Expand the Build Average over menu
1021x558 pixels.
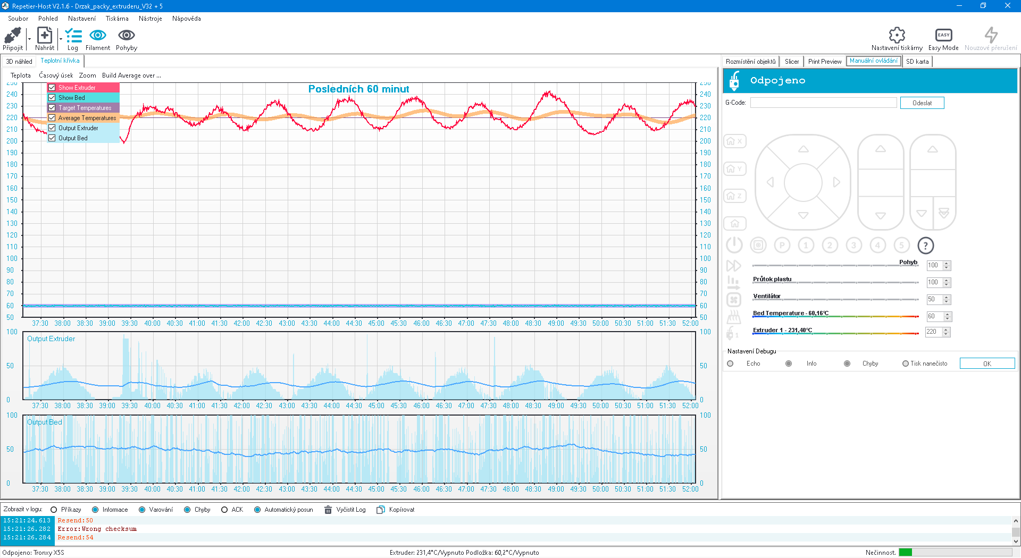[x=131, y=75]
